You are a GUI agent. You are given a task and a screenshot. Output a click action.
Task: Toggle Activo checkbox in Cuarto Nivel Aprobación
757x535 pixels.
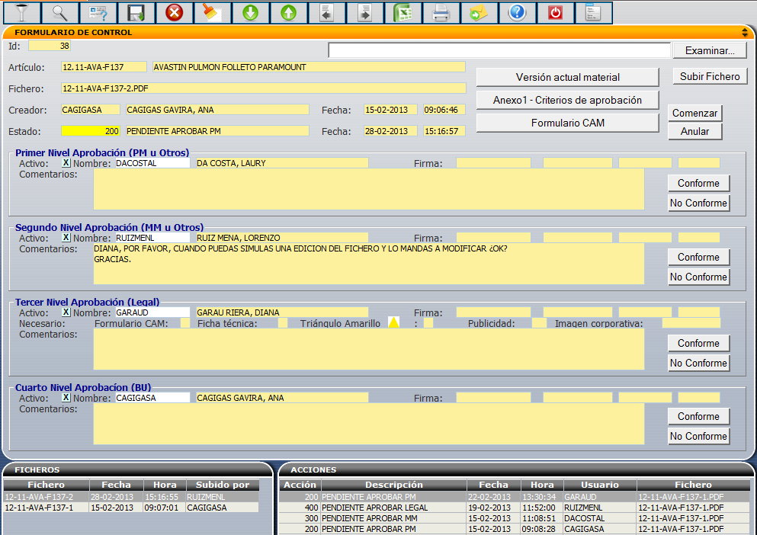pos(66,398)
